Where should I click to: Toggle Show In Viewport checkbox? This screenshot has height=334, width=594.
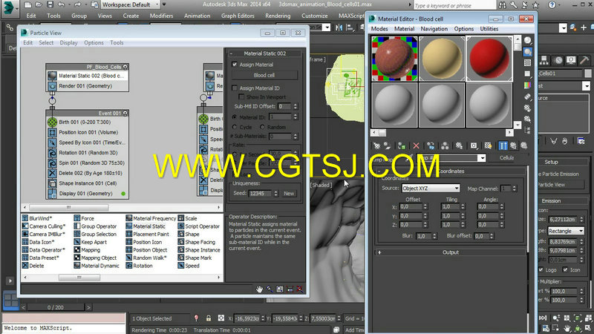pyautogui.click(x=241, y=97)
